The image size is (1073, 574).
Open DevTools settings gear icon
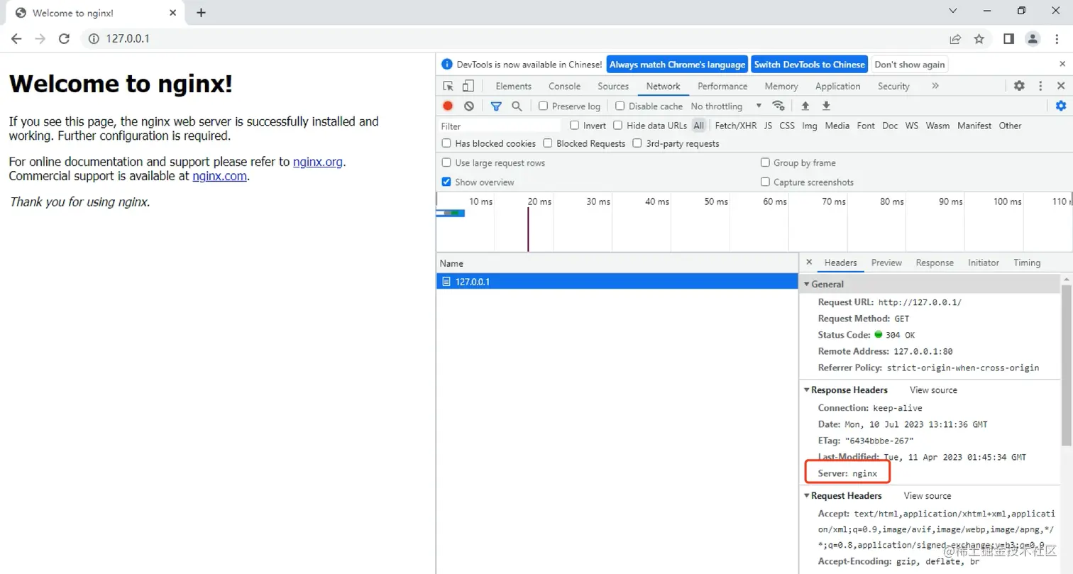(x=1019, y=86)
